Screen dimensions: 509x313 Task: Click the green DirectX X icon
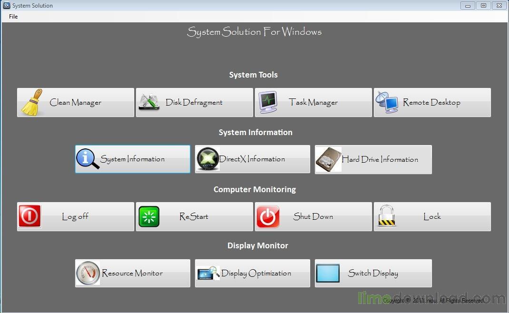coord(208,159)
